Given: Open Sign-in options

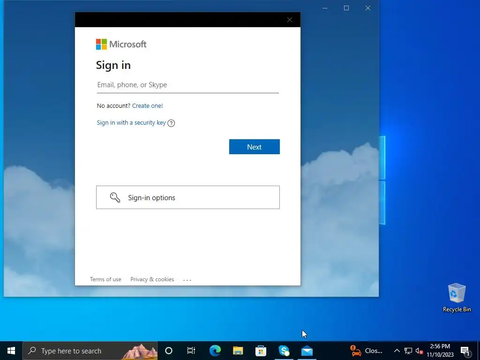Looking at the screenshot, I should pos(187,197).
